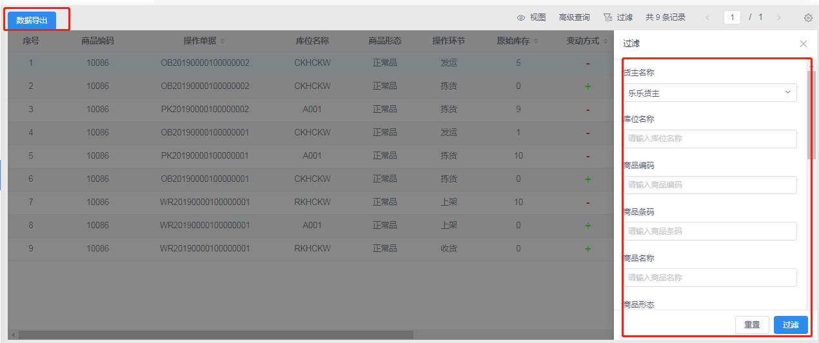Sort by 操作单据 column sort arrows
This screenshot has width=819, height=343.
pyautogui.click(x=222, y=41)
